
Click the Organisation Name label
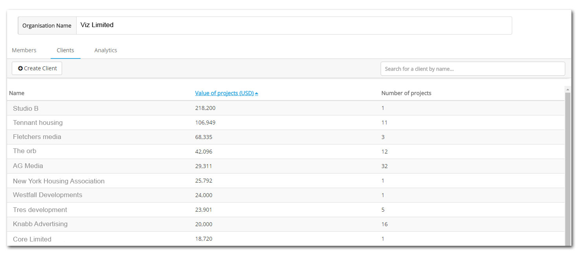pyautogui.click(x=47, y=26)
